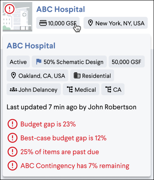Viewport: 154px width, 180px height.
Task: Click the team icon beside John Delancey
Action: pos(13,90)
